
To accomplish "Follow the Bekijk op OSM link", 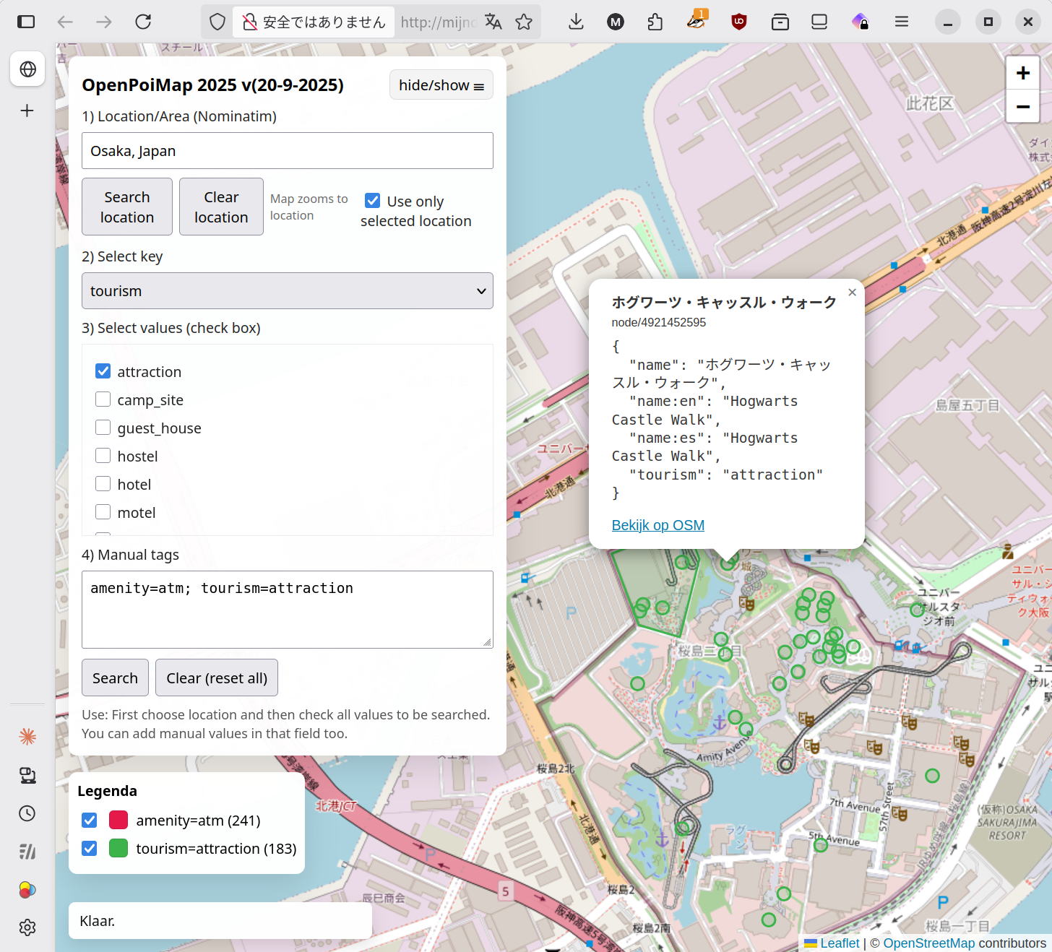I will click(657, 525).
